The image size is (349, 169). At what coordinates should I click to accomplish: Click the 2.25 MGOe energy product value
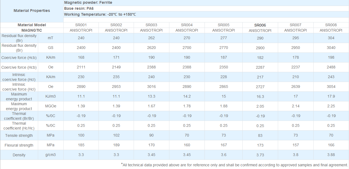point(331,106)
